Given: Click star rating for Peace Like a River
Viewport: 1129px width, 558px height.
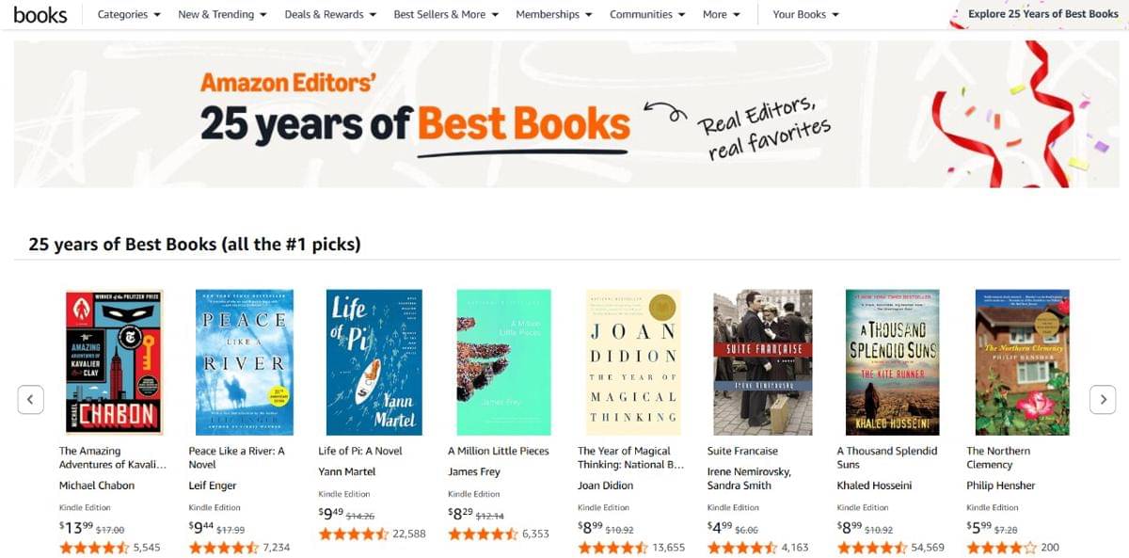Looking at the screenshot, I should (224, 548).
